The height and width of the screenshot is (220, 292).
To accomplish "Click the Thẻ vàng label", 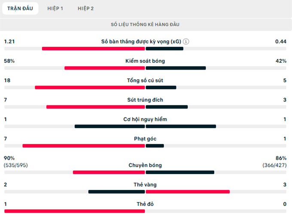I will coord(145,185).
